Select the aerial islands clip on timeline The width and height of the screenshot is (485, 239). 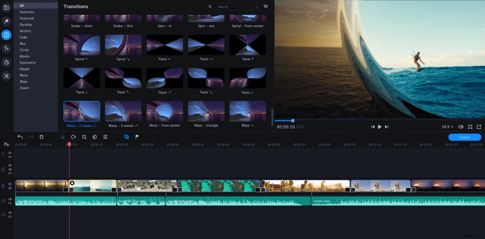click(219, 186)
